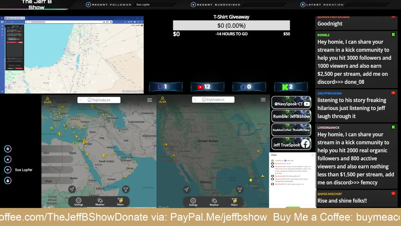The image size is (401, 226).
Task: Open Filters in right flightradar24 bottom bar
Action: pyautogui.click(x=234, y=202)
